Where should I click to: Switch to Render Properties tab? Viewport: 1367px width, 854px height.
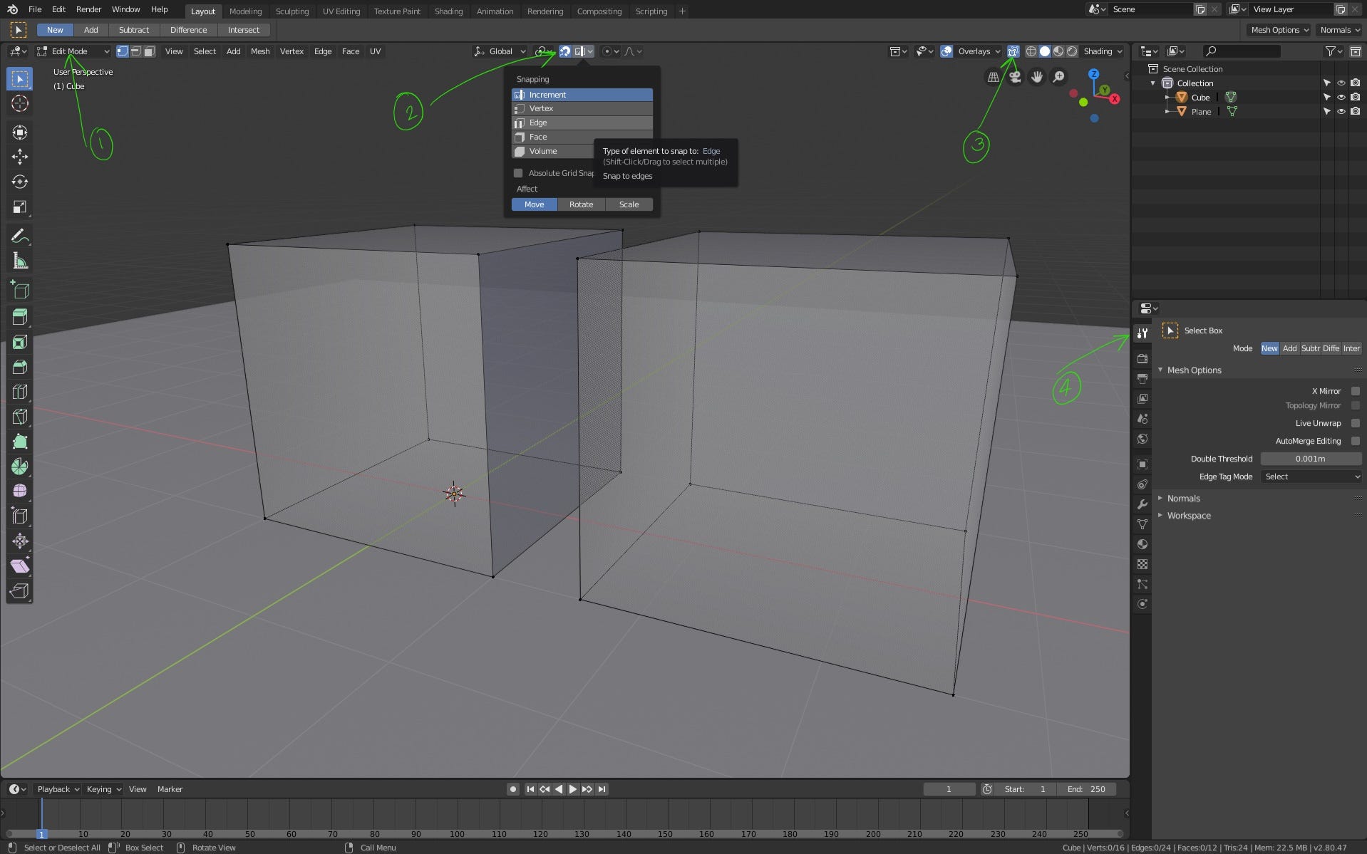1142,358
